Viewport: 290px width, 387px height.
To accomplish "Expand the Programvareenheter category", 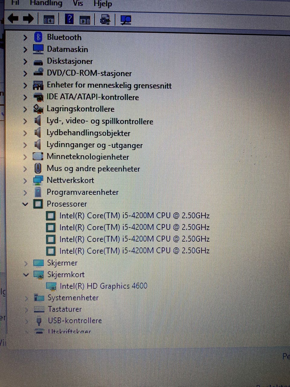I will tap(25, 193).
